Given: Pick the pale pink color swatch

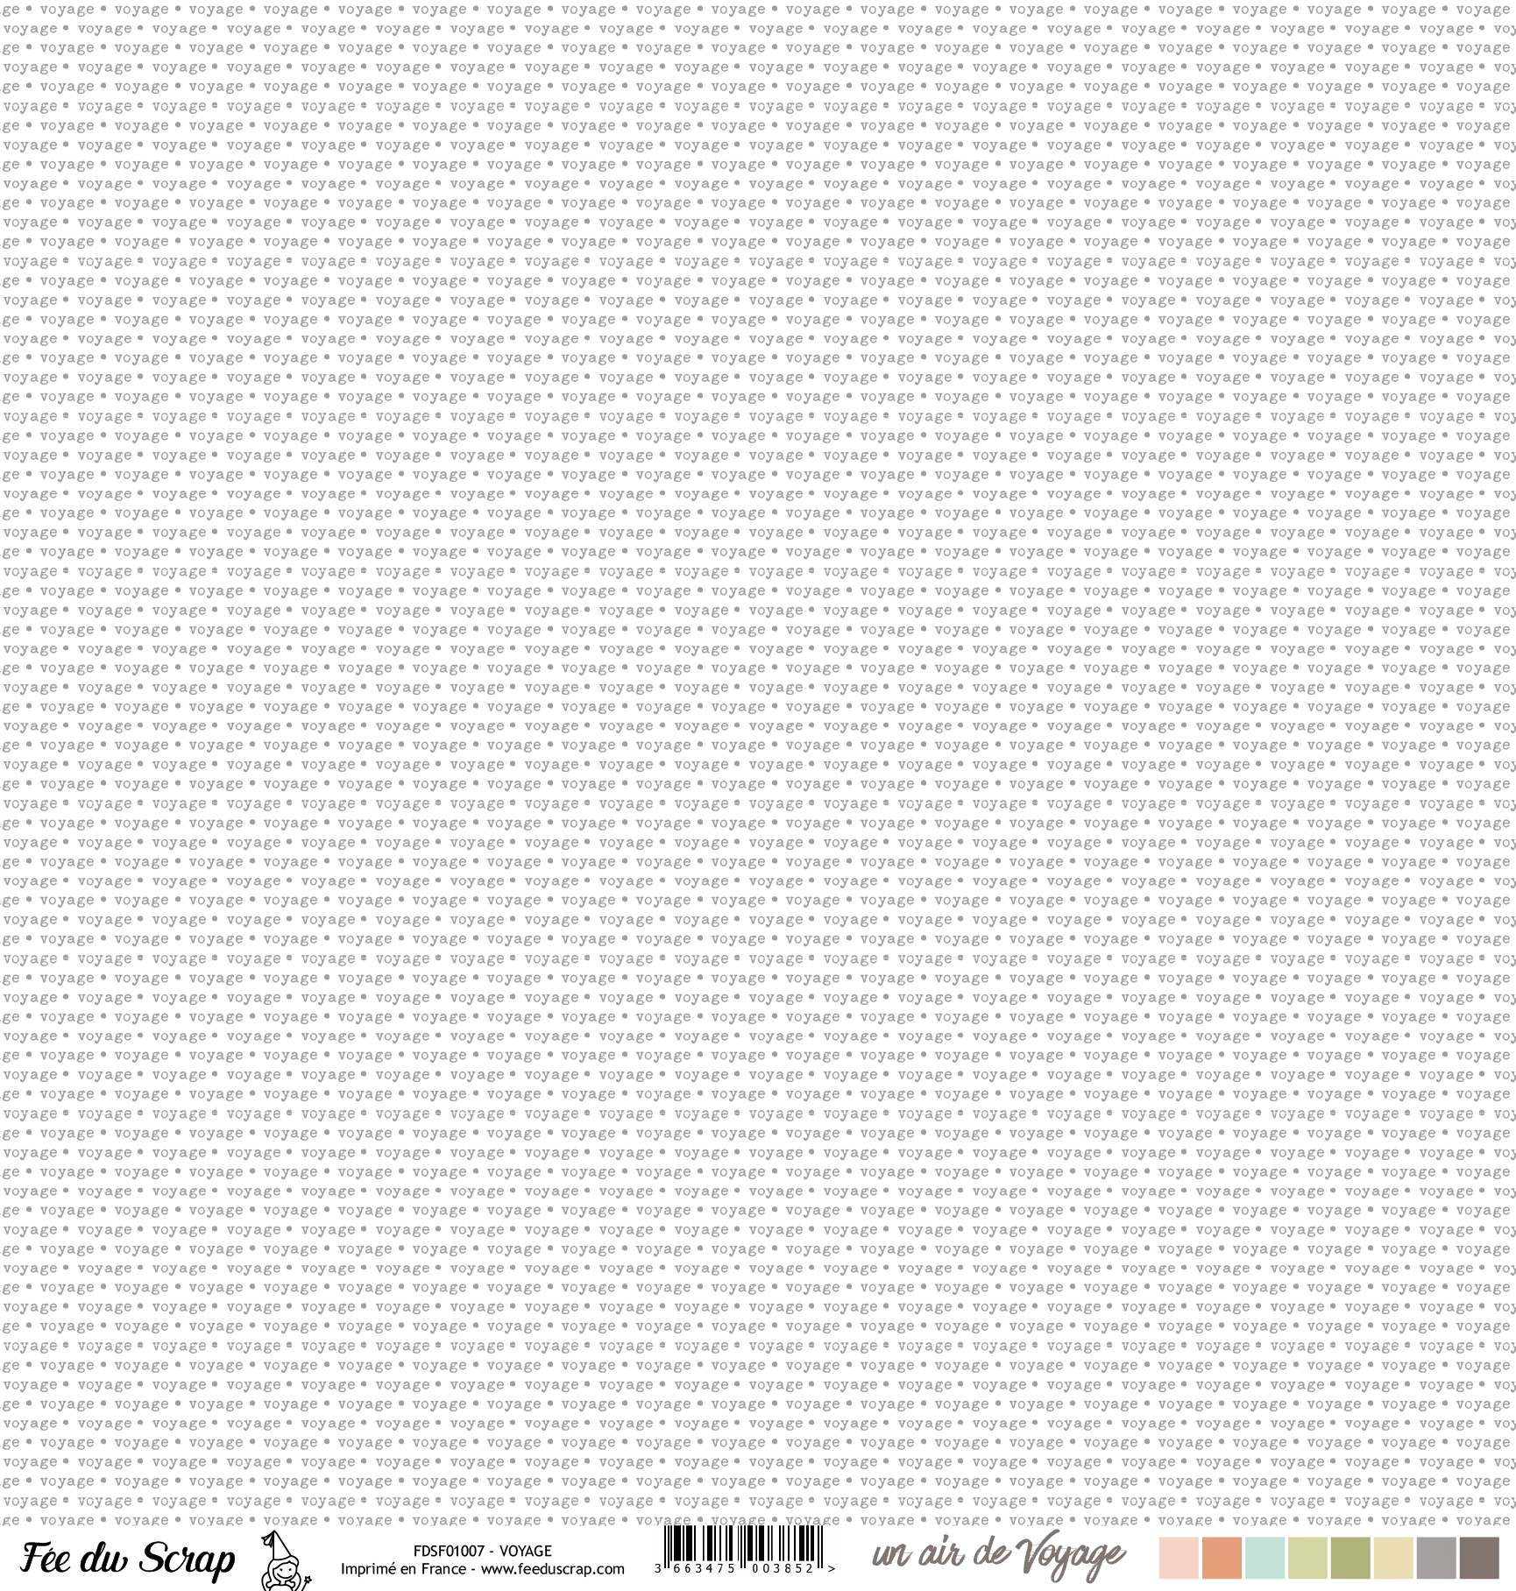Looking at the screenshot, I should pos(1177,1559).
